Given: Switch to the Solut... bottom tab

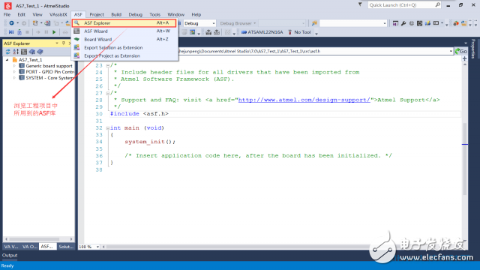Looking at the screenshot, I should 66,247.
